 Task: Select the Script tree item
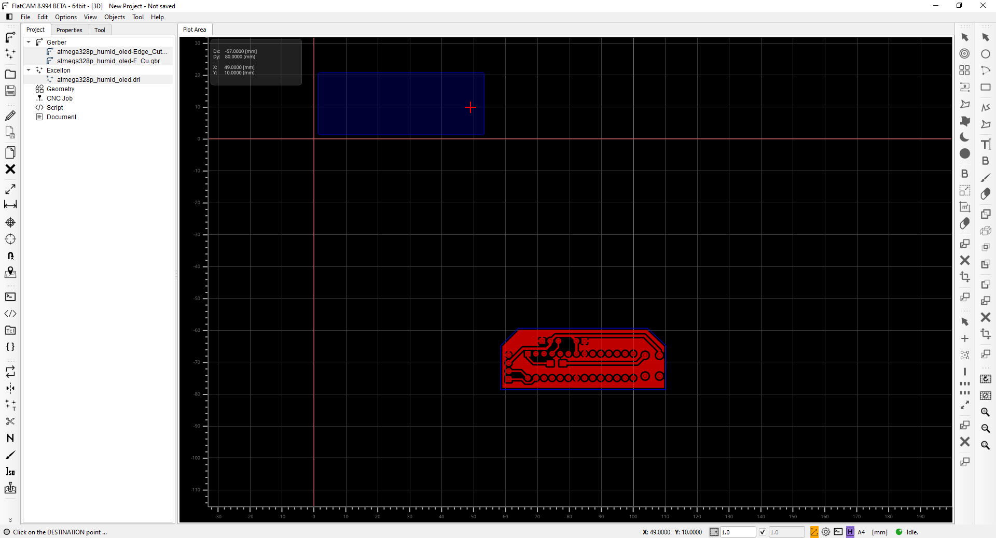coord(54,107)
